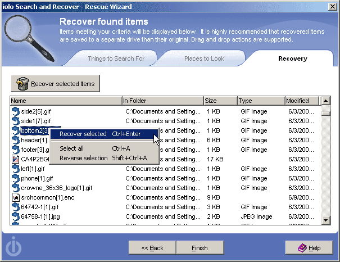Click the icon beside crowne_36x36_logo[1].gif

[x=16, y=188]
